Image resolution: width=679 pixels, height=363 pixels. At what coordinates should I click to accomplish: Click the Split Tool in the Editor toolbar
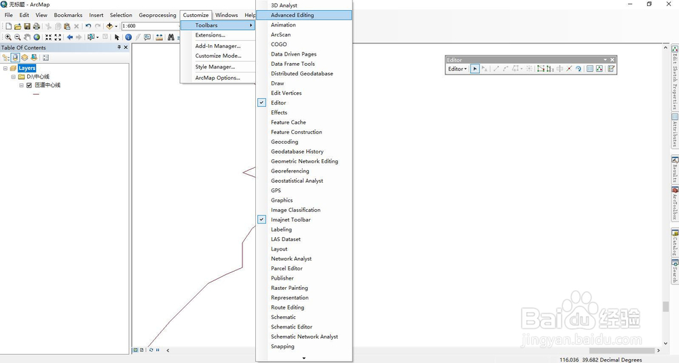tap(569, 68)
